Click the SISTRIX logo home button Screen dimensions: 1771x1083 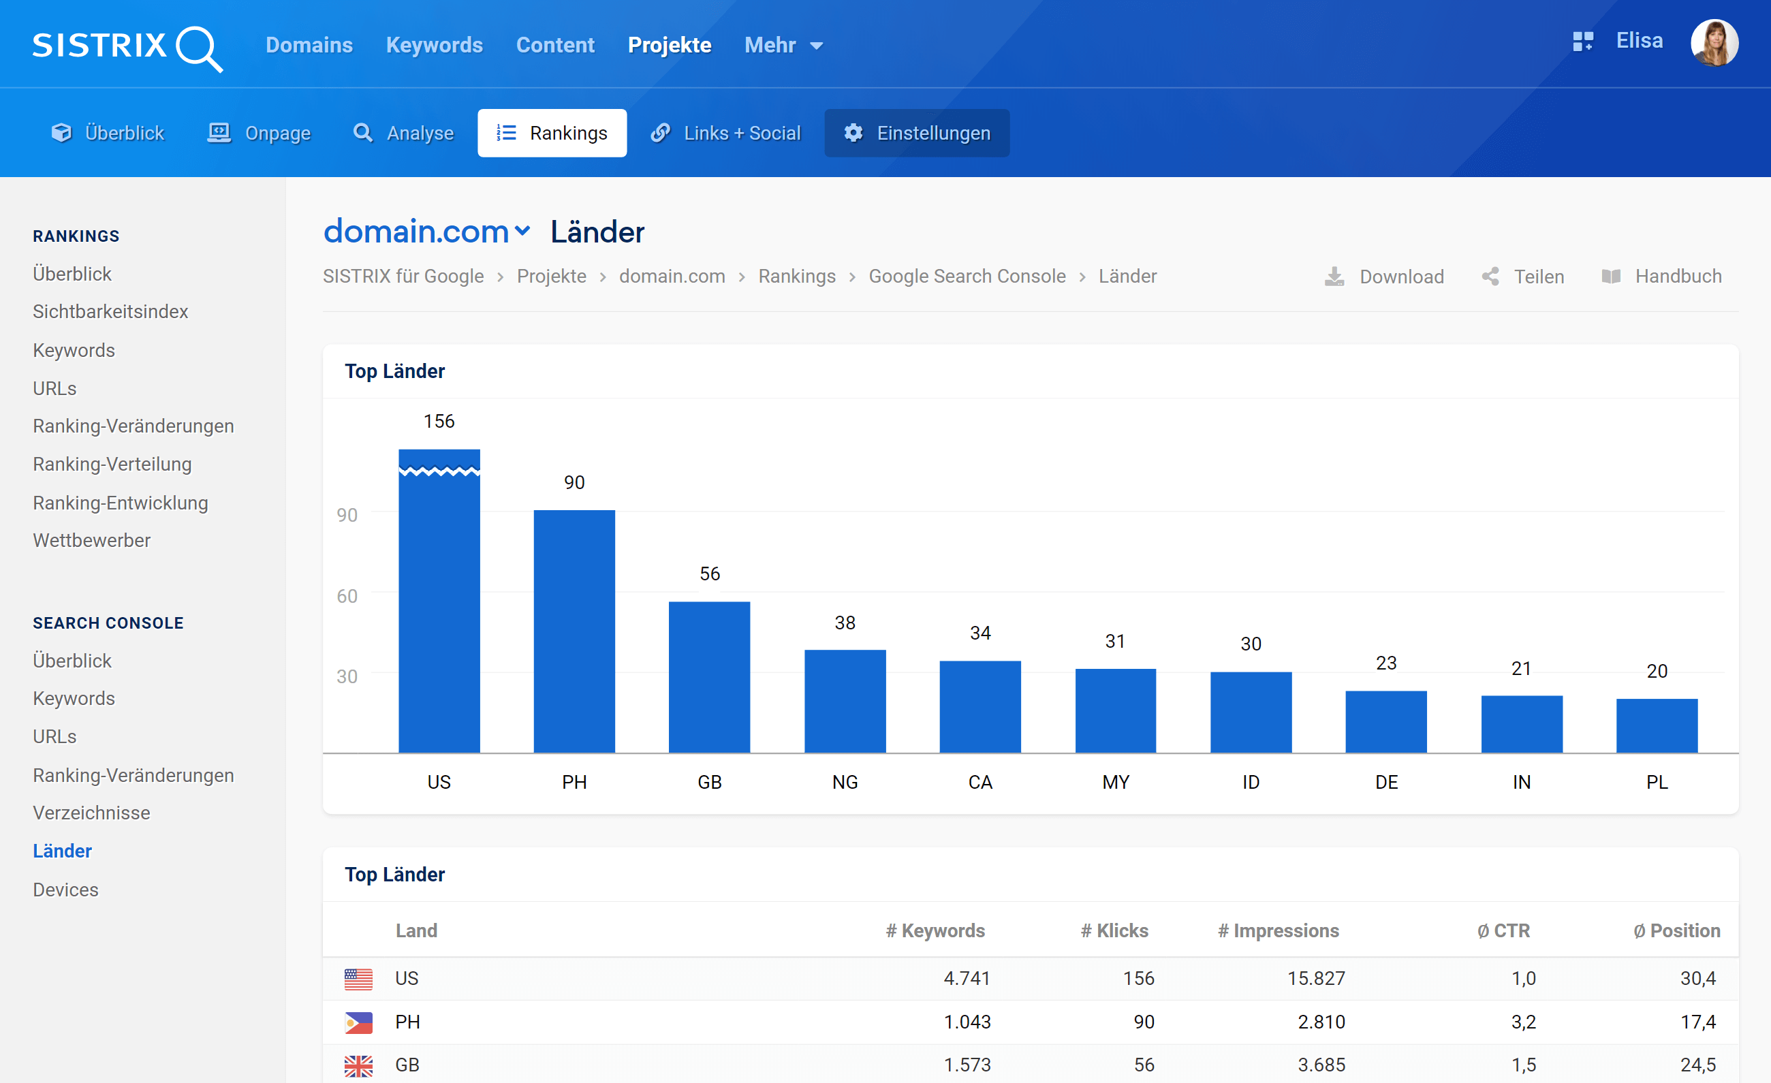click(x=128, y=44)
